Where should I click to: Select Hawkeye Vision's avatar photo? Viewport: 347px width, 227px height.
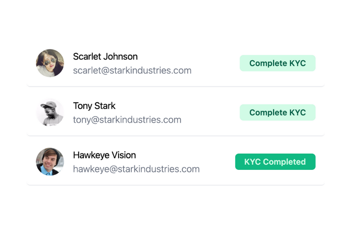point(50,162)
